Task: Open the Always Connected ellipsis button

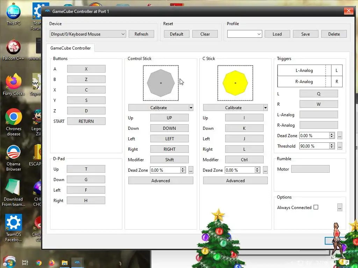Action: (x=340, y=207)
